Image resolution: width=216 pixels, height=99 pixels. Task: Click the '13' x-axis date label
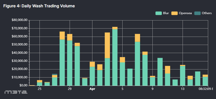click(183, 89)
